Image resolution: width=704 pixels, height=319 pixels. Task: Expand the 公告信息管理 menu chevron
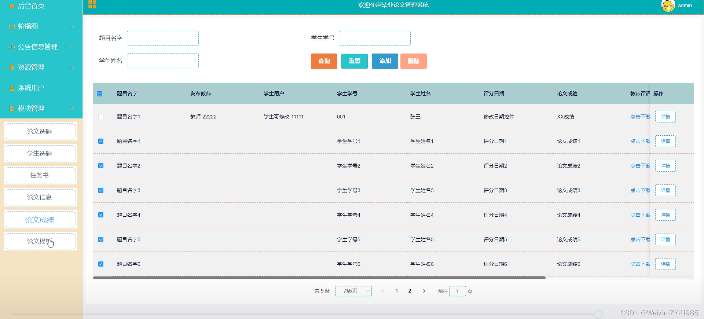[x=72, y=47]
